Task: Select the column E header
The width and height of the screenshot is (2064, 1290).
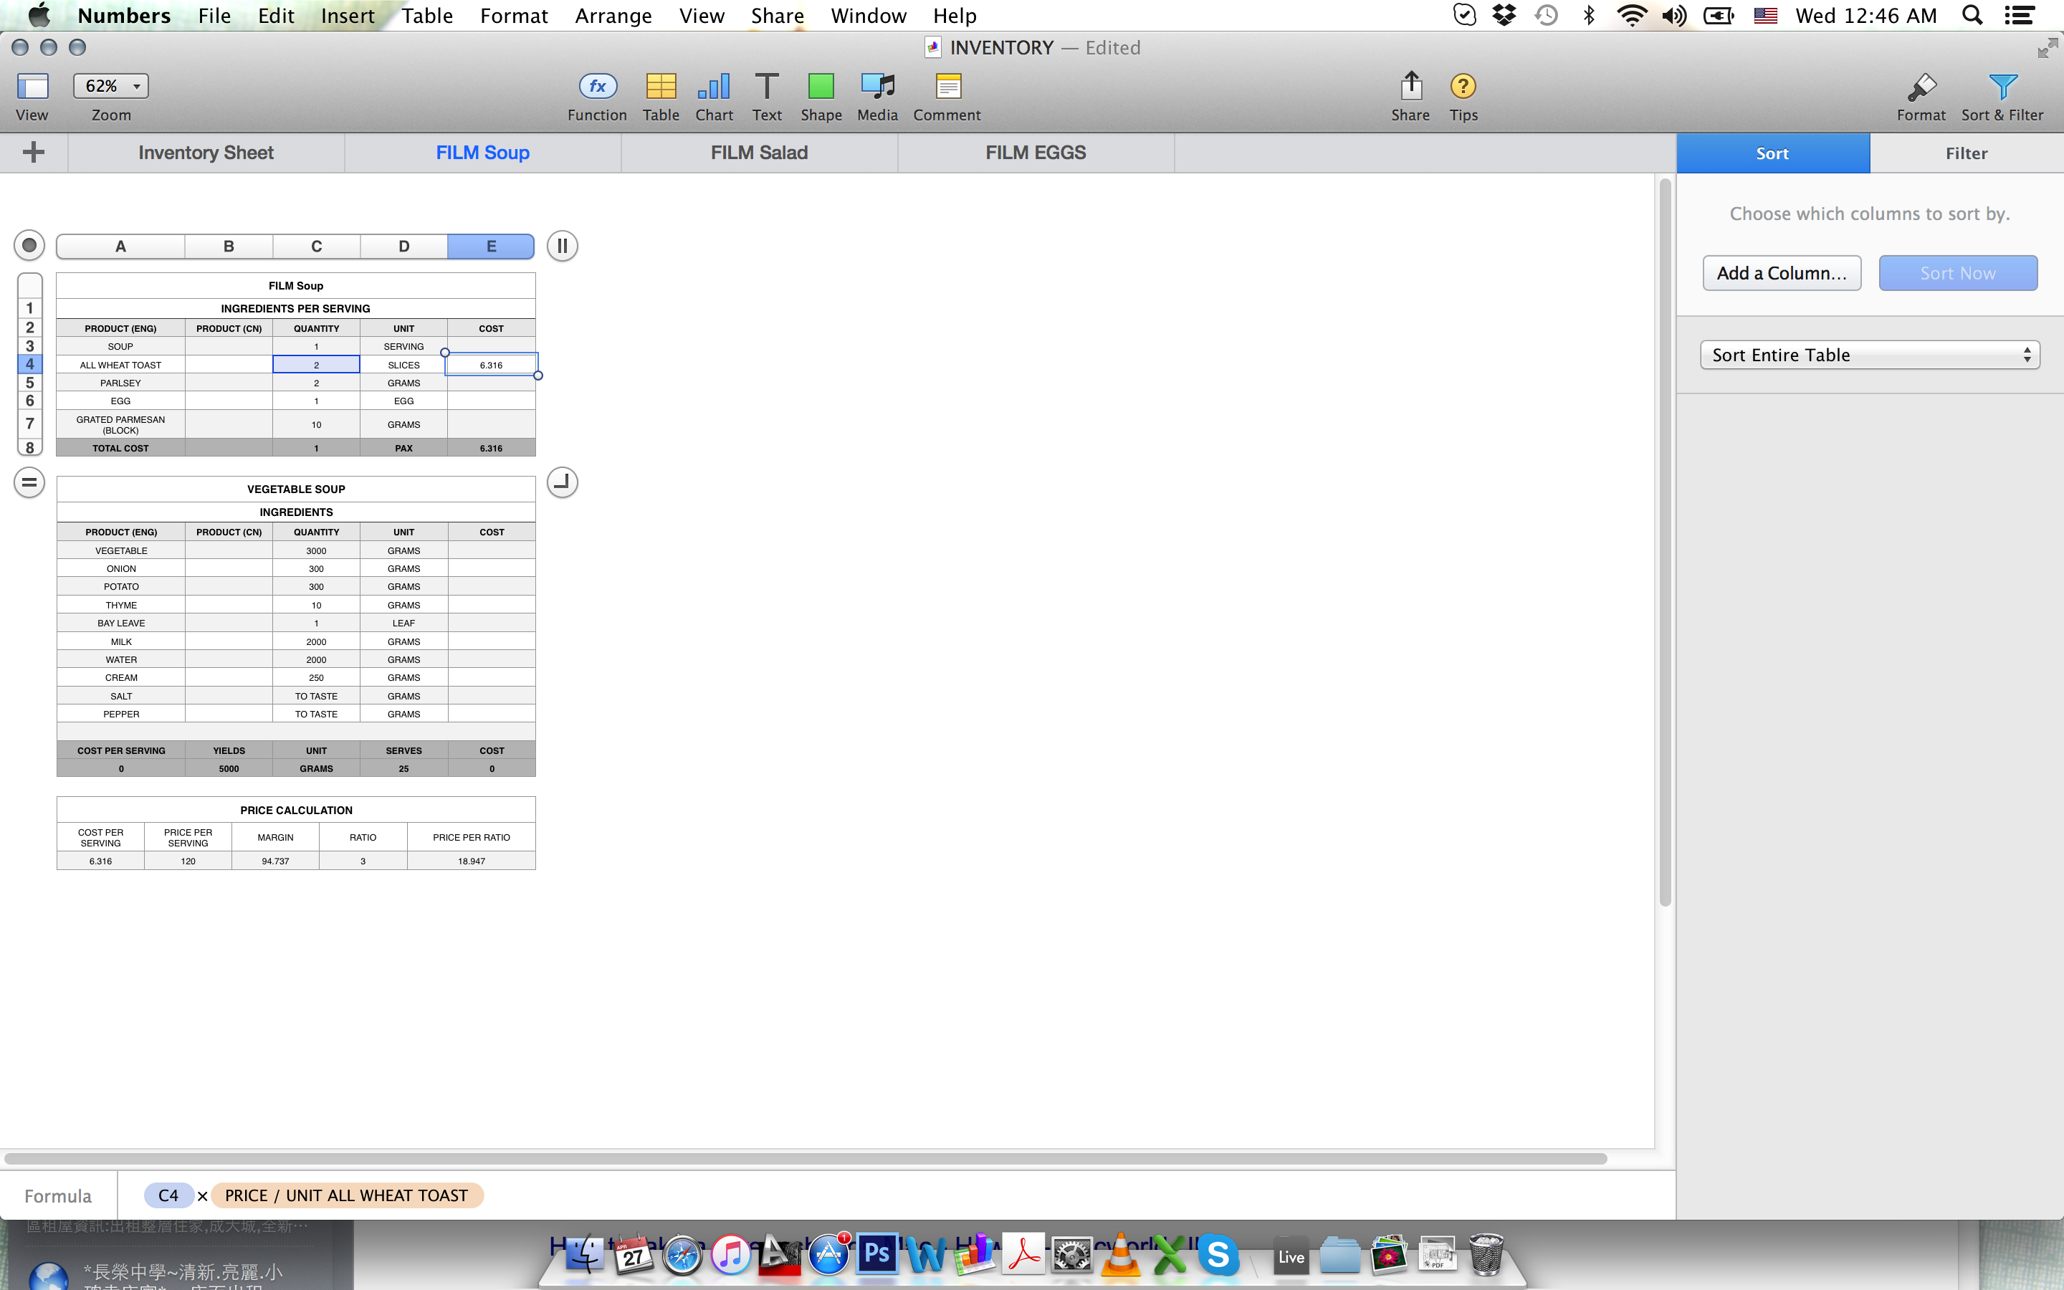Action: [x=491, y=247]
